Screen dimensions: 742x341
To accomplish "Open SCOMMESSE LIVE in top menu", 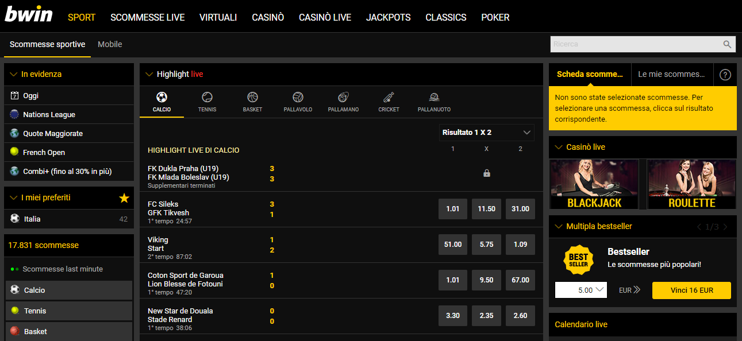I will 148,17.
